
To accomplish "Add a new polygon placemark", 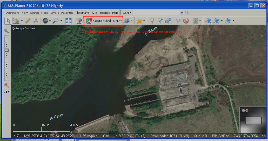I will click(168, 21).
